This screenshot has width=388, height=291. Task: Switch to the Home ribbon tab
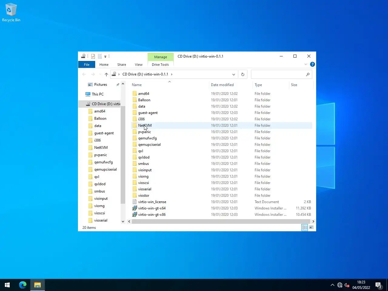(104, 65)
